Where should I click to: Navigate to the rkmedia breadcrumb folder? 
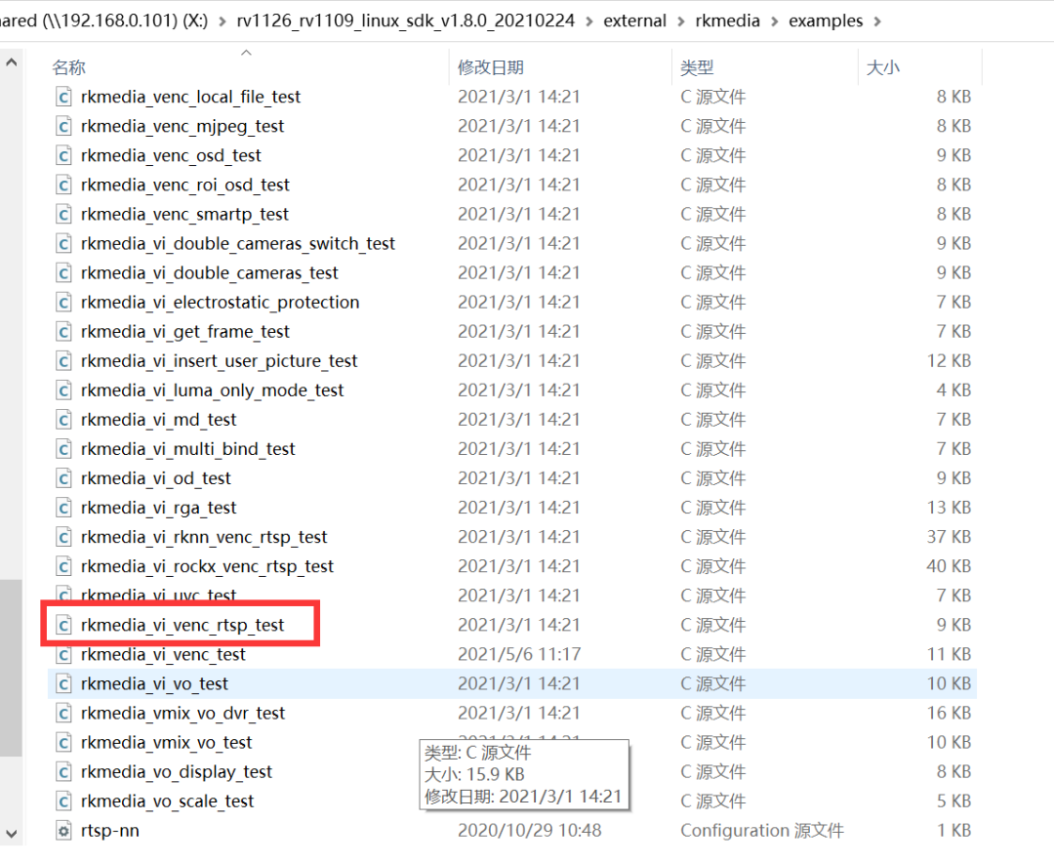(727, 21)
